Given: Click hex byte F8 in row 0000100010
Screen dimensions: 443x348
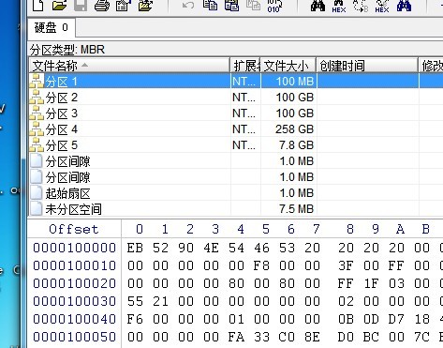Looking at the screenshot, I should [261, 265].
